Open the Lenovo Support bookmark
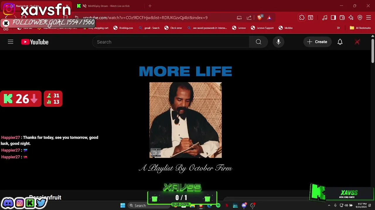The height and width of the screenshot is (210, 375). tap(262, 28)
